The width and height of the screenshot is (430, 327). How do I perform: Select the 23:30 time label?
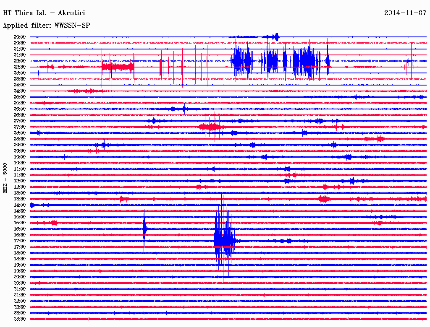pyautogui.click(x=20, y=319)
